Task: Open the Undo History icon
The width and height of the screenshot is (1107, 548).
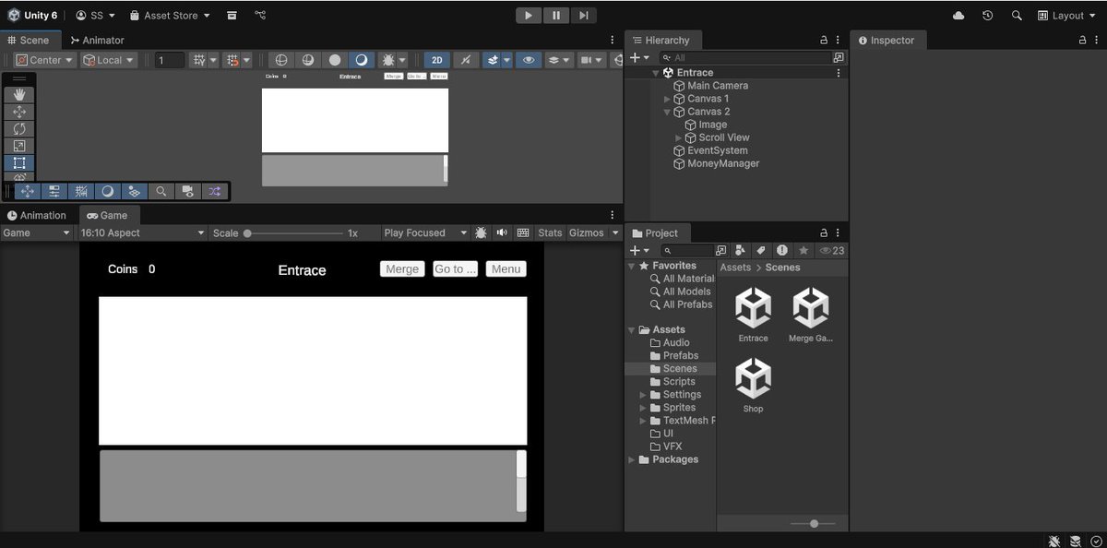Action: coord(988,16)
